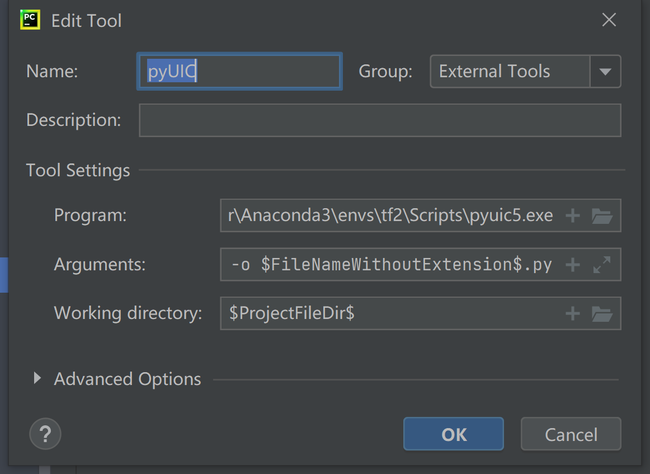
Task: Click the Edit Tool title text
Action: click(x=86, y=21)
